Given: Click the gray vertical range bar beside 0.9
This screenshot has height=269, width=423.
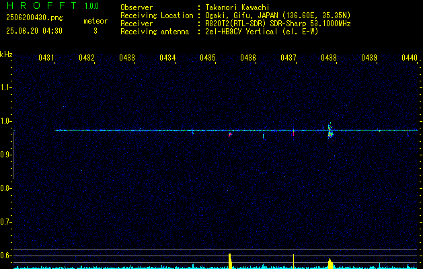Looking at the screenshot, I should [13, 155].
